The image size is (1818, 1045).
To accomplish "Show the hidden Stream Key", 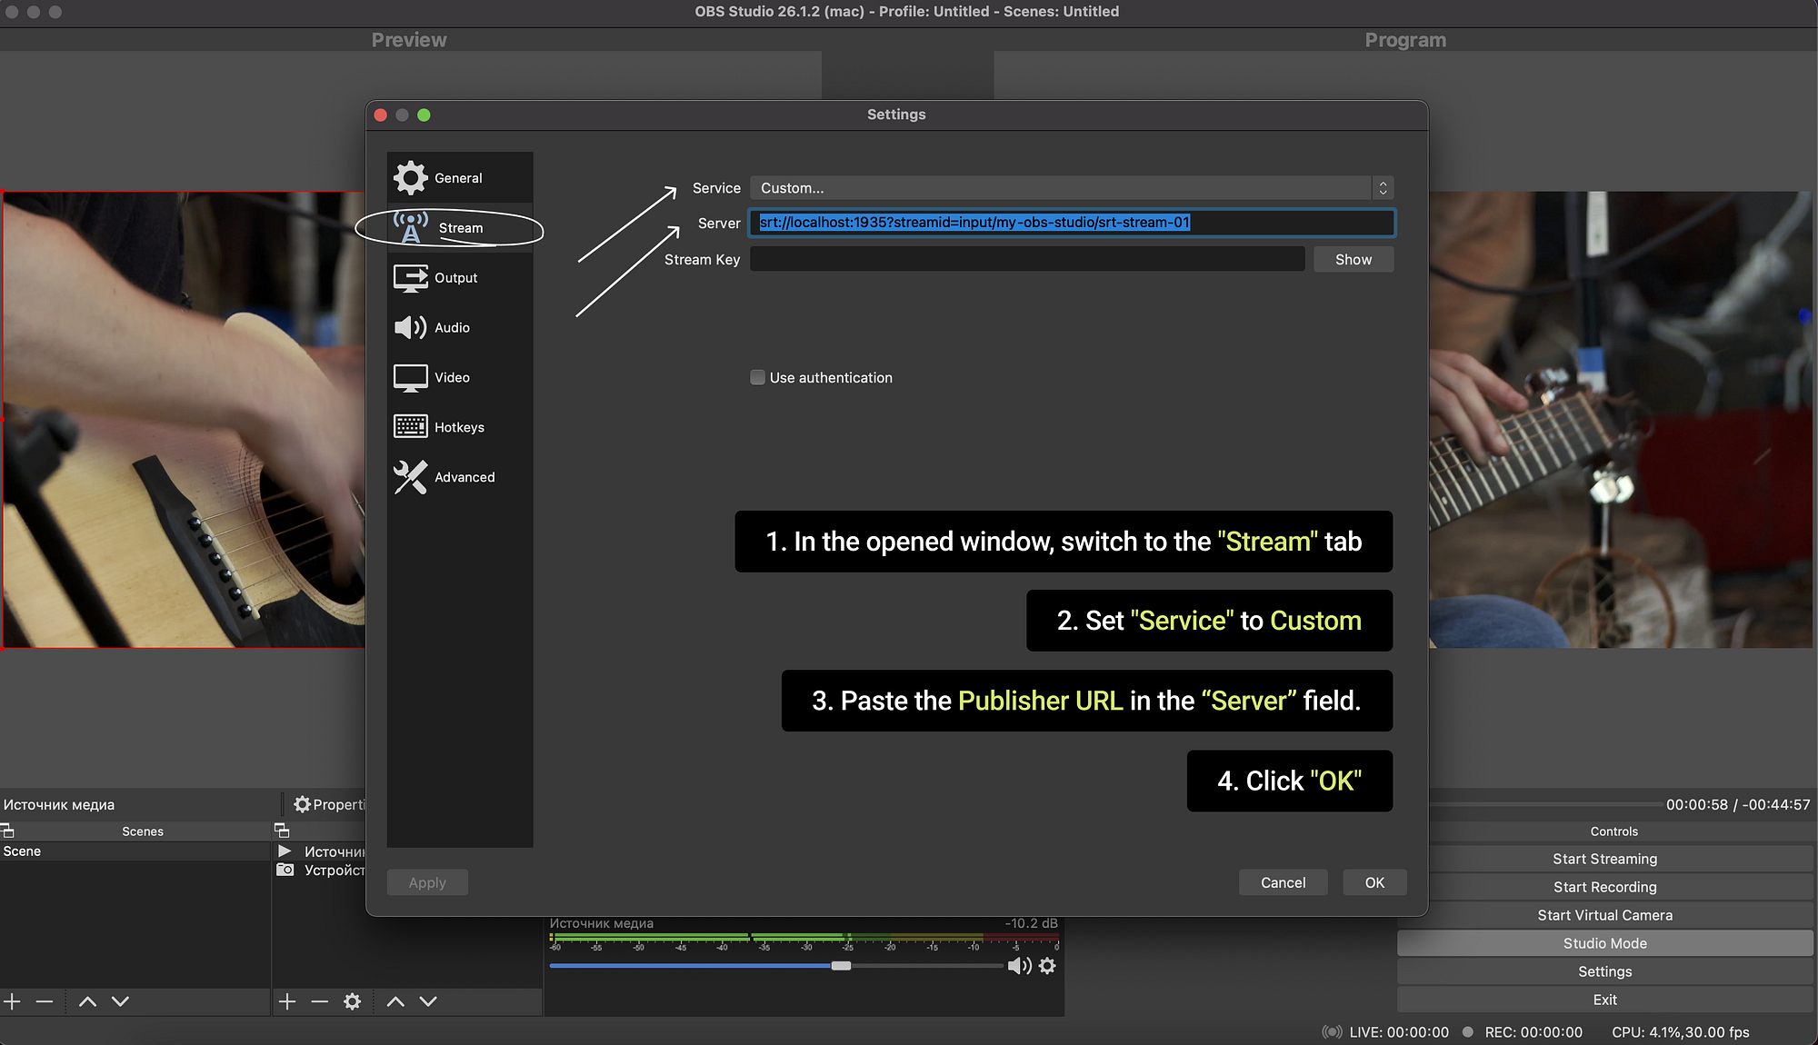I will [1354, 260].
